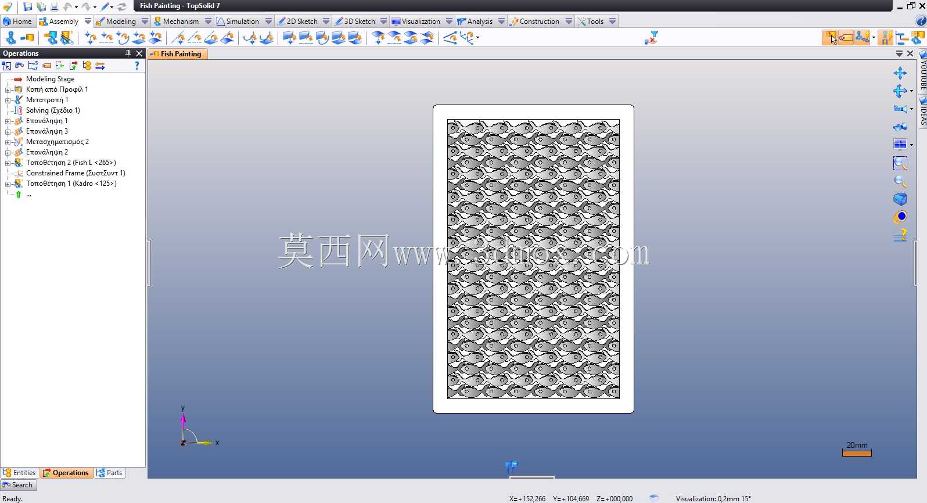
Task: Toggle the highlighted assembly constraint mode button
Action: click(863, 38)
